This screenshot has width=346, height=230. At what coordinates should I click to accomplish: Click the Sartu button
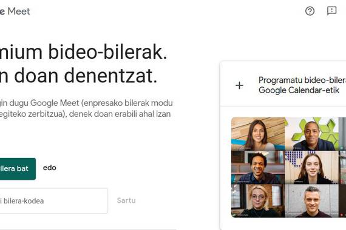coord(126,200)
